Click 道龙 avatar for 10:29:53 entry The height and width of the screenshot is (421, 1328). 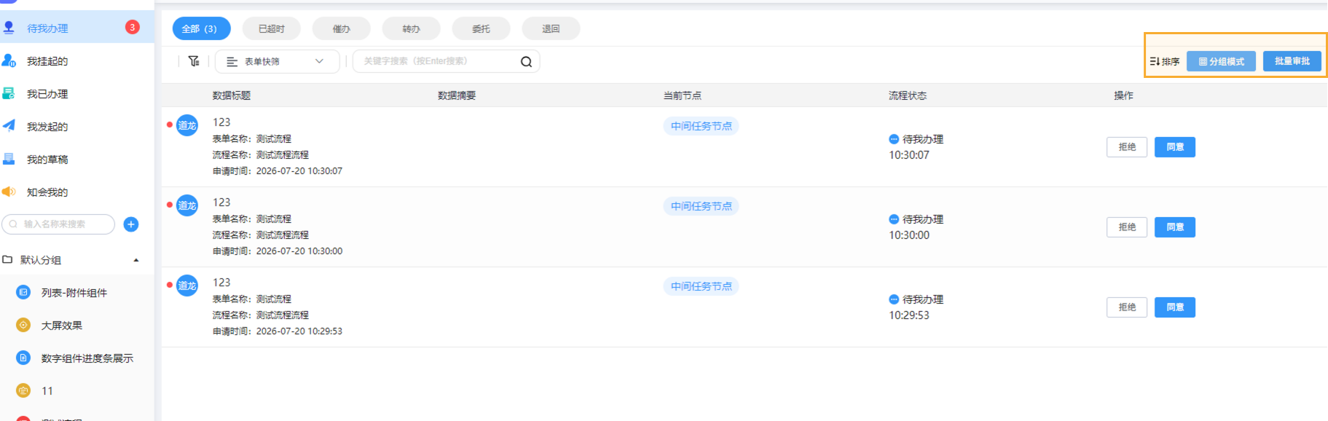tap(187, 286)
